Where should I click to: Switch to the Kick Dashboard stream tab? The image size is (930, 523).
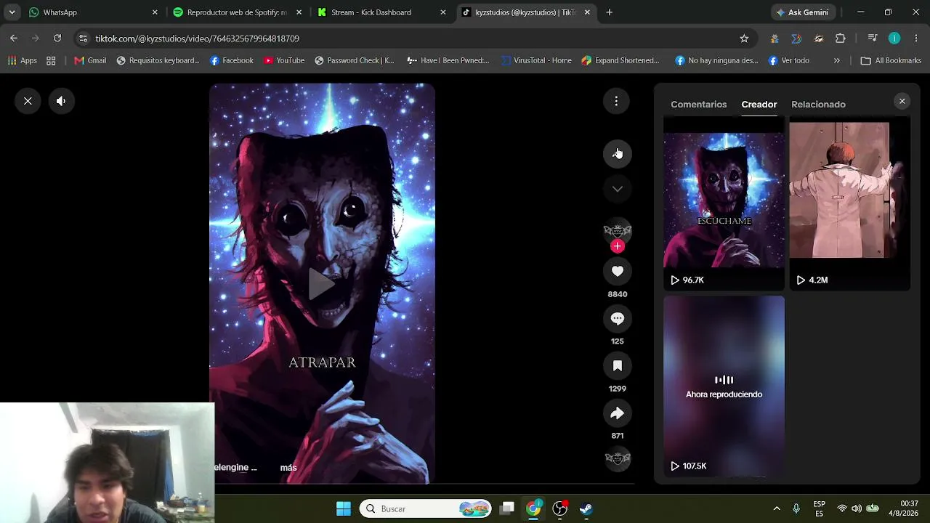coord(381,12)
